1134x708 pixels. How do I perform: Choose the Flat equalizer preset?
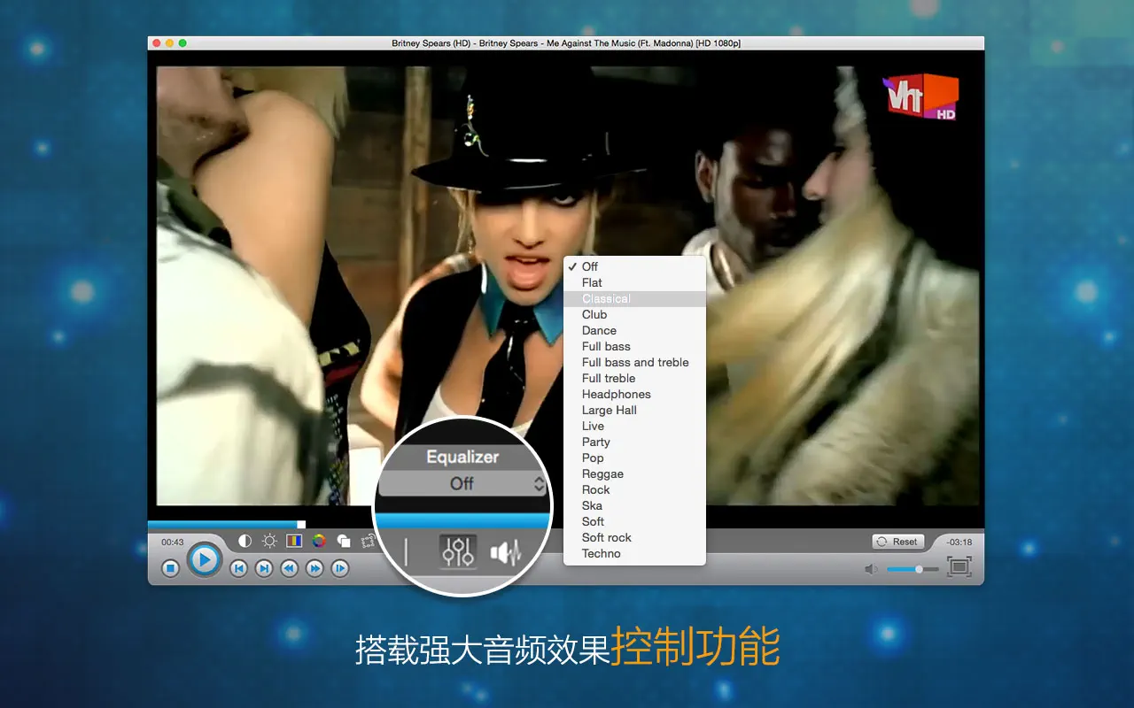coord(634,282)
